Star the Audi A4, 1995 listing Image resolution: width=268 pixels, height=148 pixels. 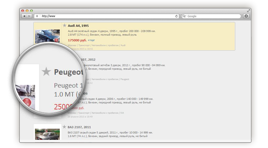[64, 25]
